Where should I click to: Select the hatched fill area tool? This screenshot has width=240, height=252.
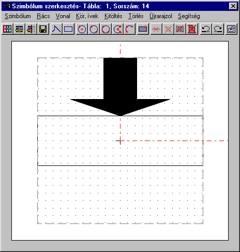click(x=143, y=29)
